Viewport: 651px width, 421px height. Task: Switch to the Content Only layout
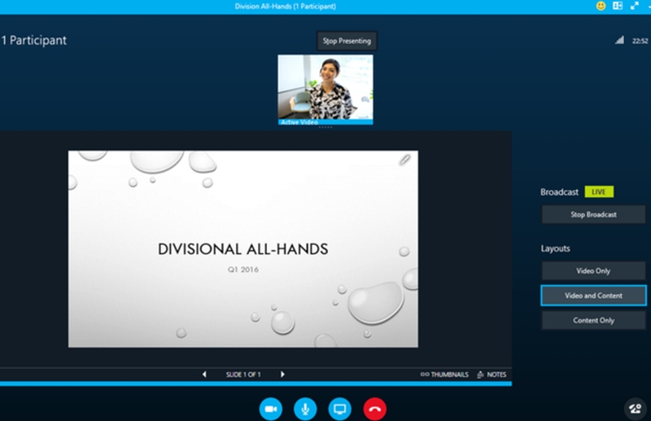point(594,320)
